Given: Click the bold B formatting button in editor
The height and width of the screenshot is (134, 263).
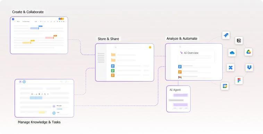Looking at the screenshot, I should (39, 94).
